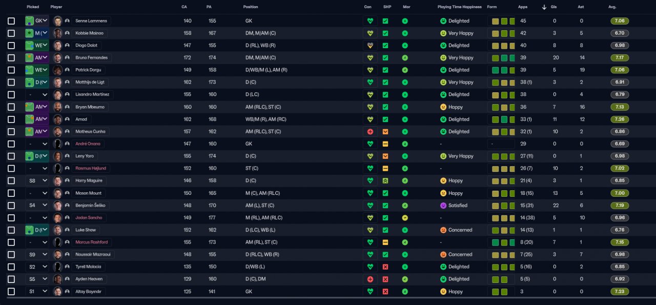Click Bryan Mbeumo's face thumbnail
The width and height of the screenshot is (656, 305).
pyautogui.click(x=58, y=107)
